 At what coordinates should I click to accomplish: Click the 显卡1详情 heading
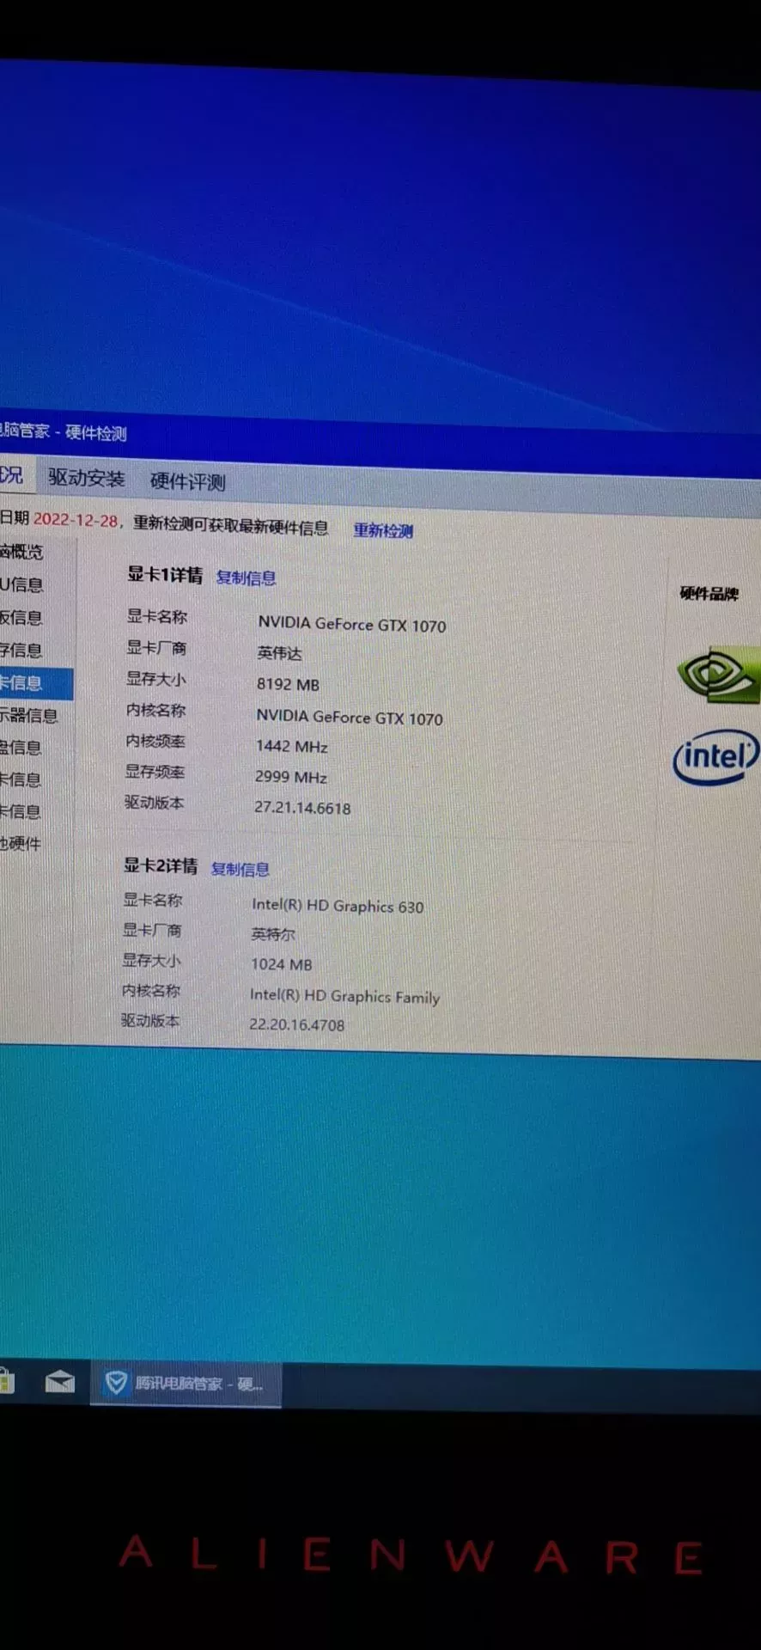pos(165,575)
